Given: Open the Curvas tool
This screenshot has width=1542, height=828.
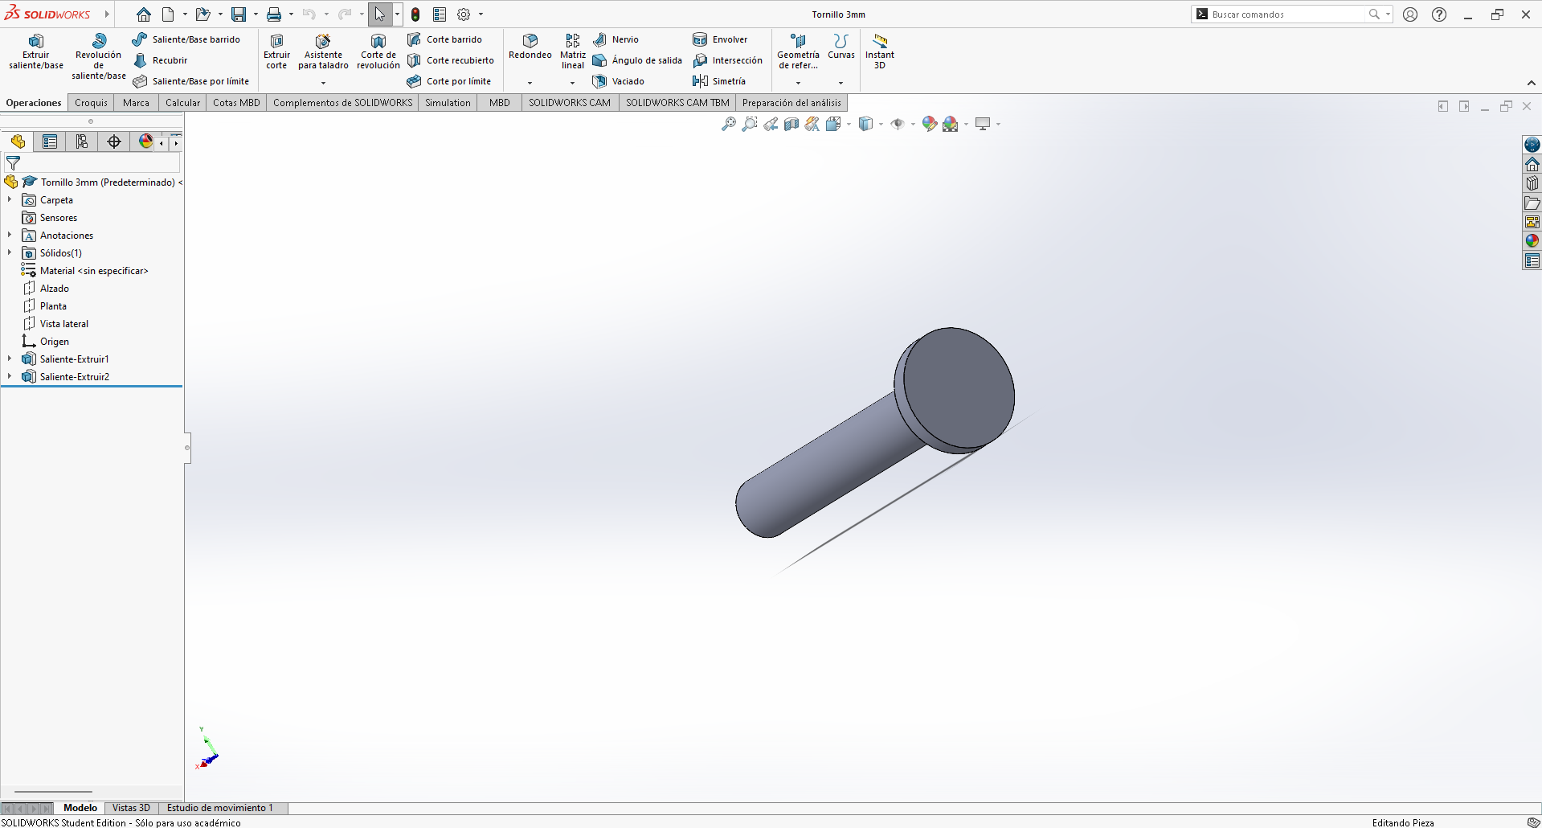Looking at the screenshot, I should (x=841, y=47).
